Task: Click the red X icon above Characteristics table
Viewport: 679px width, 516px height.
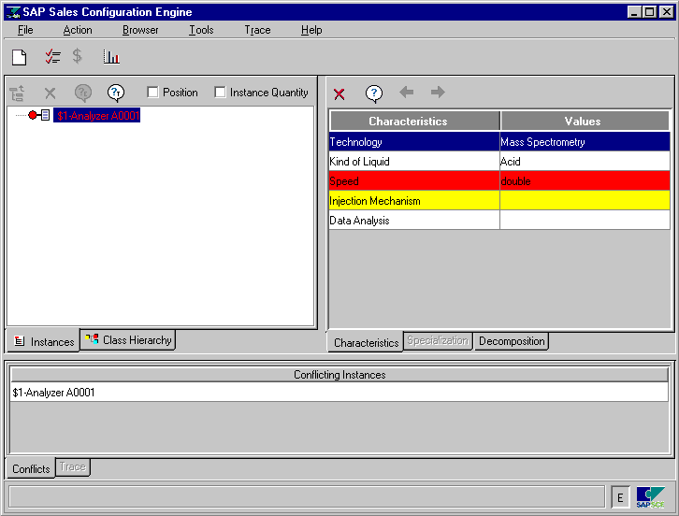Action: [x=339, y=93]
